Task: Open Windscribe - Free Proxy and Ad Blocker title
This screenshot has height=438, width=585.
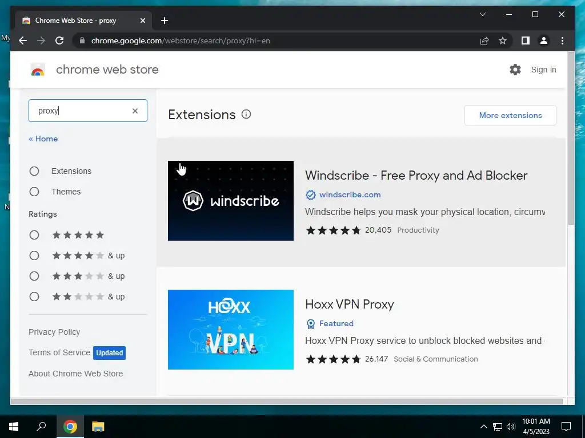Action: click(x=416, y=176)
